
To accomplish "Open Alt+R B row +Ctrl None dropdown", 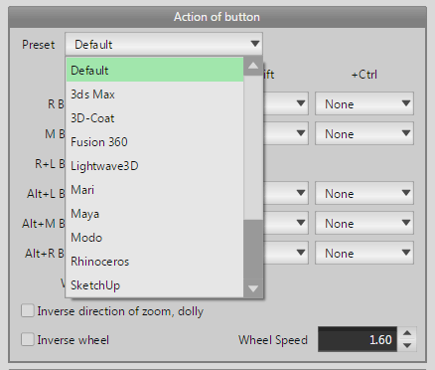I will tap(364, 253).
